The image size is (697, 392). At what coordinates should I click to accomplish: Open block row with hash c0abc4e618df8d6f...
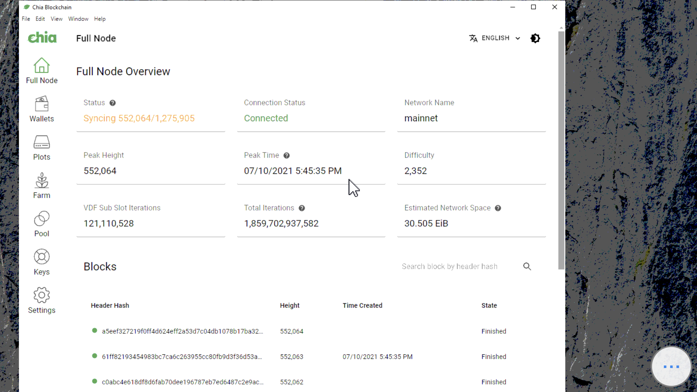tap(314, 382)
